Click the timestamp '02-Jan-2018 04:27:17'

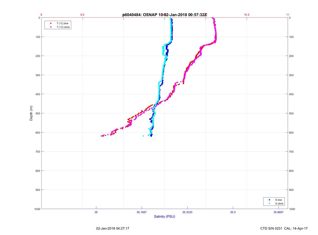[x=113, y=228]
